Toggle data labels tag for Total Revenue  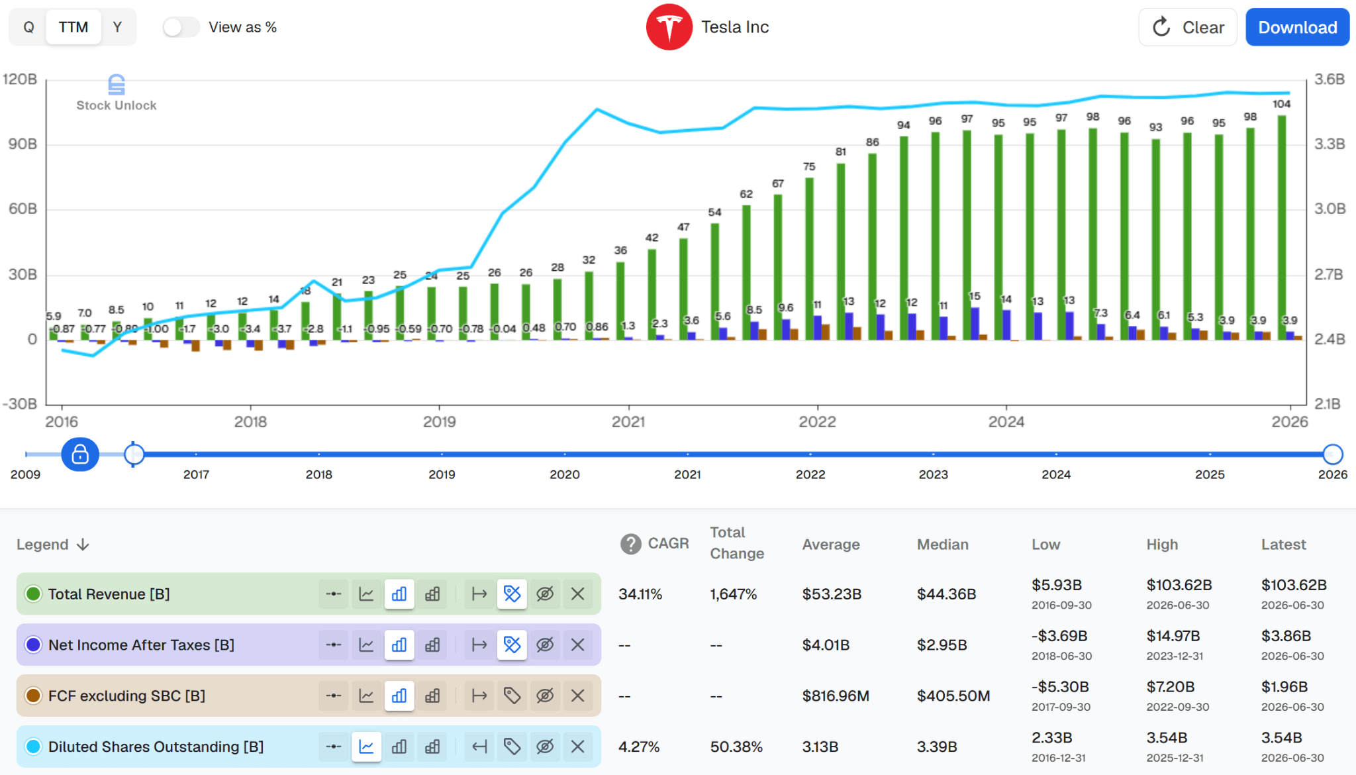pos(512,594)
